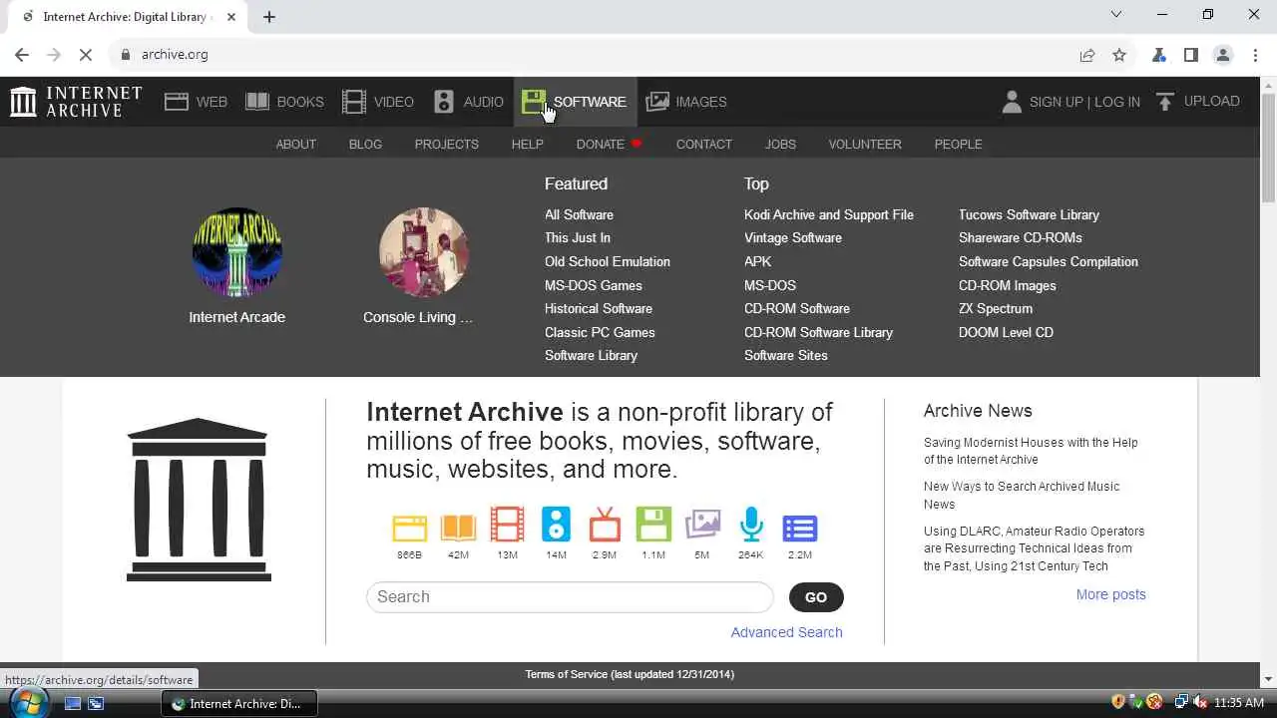Viewport: 1277px width, 718px height.
Task: Open the browser extensions icon
Action: pos(1159,55)
